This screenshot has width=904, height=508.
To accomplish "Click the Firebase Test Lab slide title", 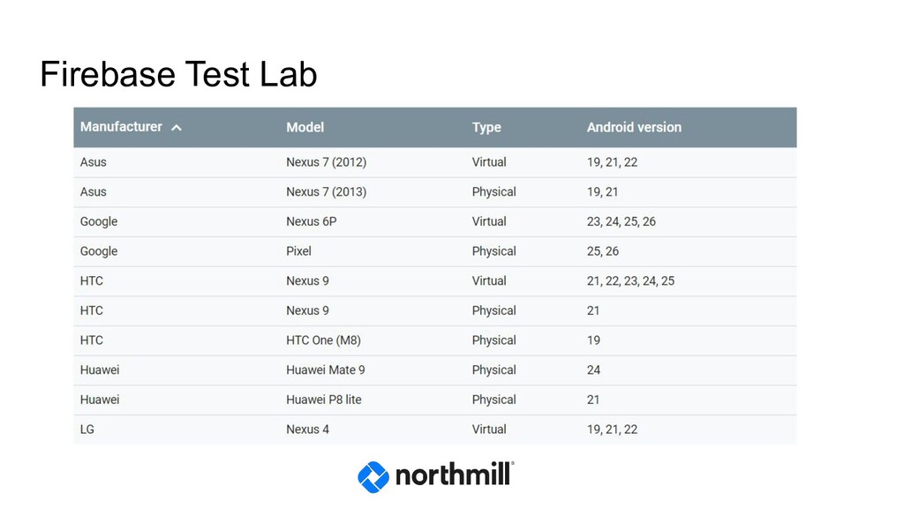I will click(x=178, y=75).
